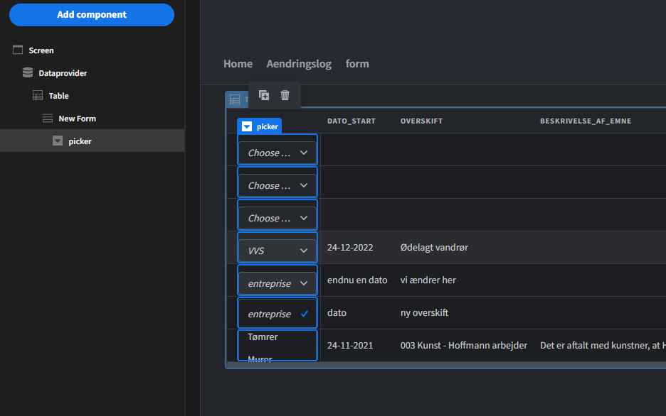This screenshot has width=666, height=416.
Task: Click the Home breadcrumb link
Action: pos(238,63)
